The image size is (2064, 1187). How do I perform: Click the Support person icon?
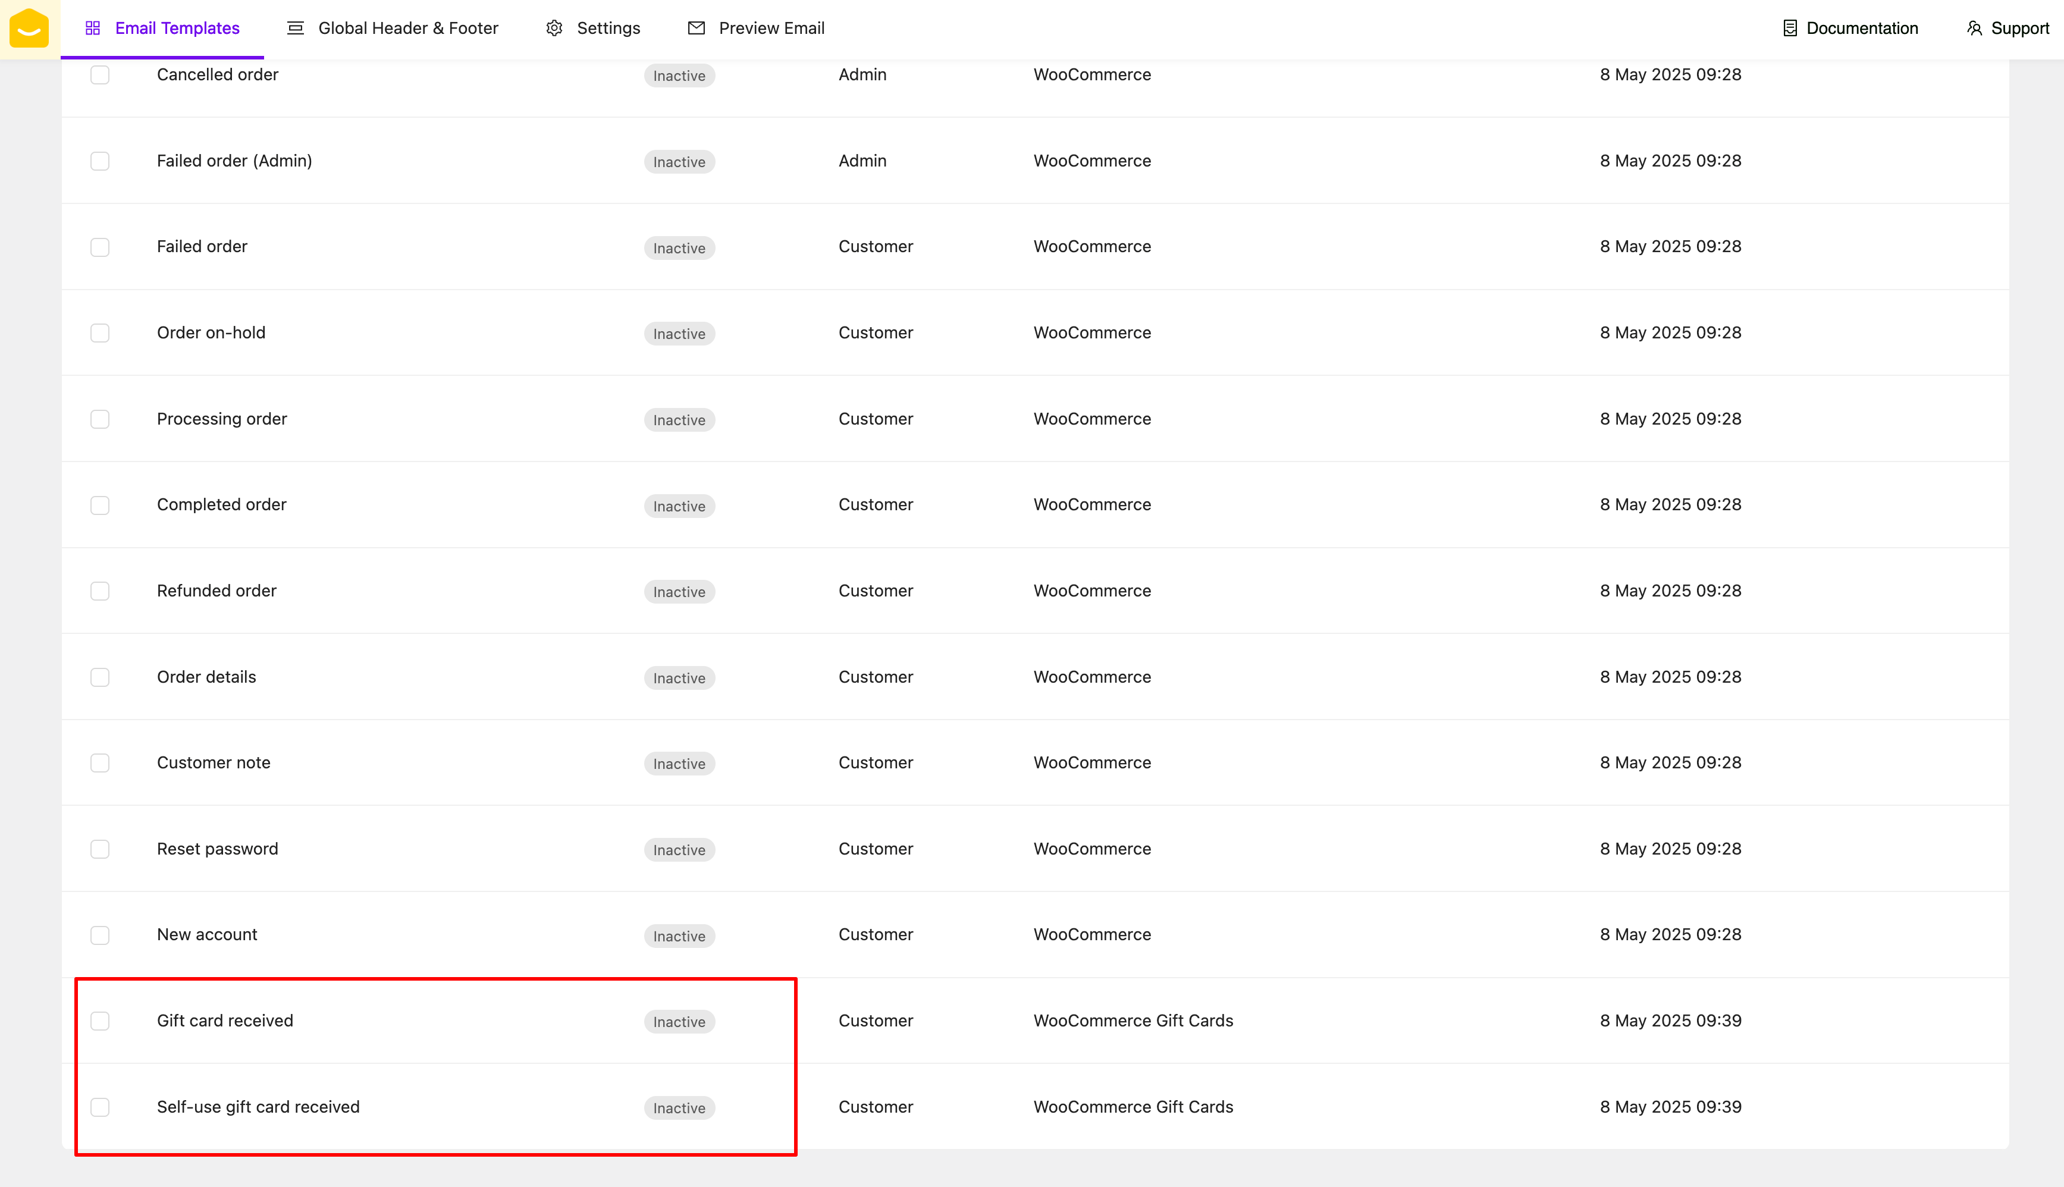point(1974,29)
